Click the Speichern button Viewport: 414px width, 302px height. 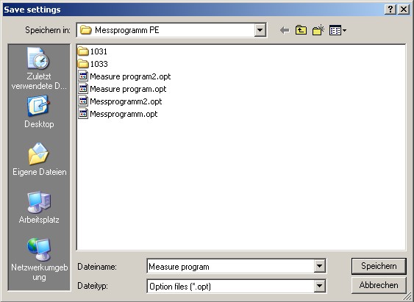tap(379, 266)
